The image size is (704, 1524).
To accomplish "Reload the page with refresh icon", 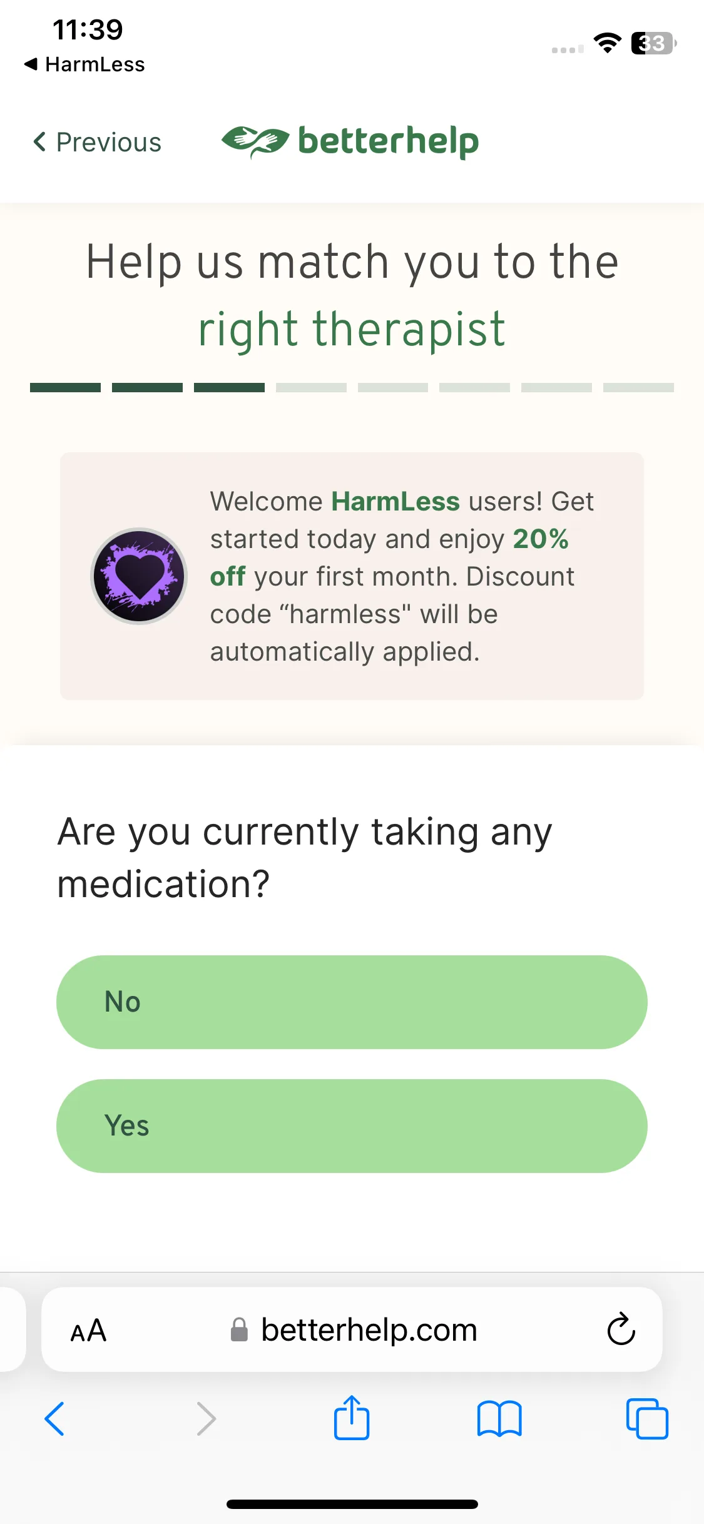I will pyautogui.click(x=621, y=1328).
